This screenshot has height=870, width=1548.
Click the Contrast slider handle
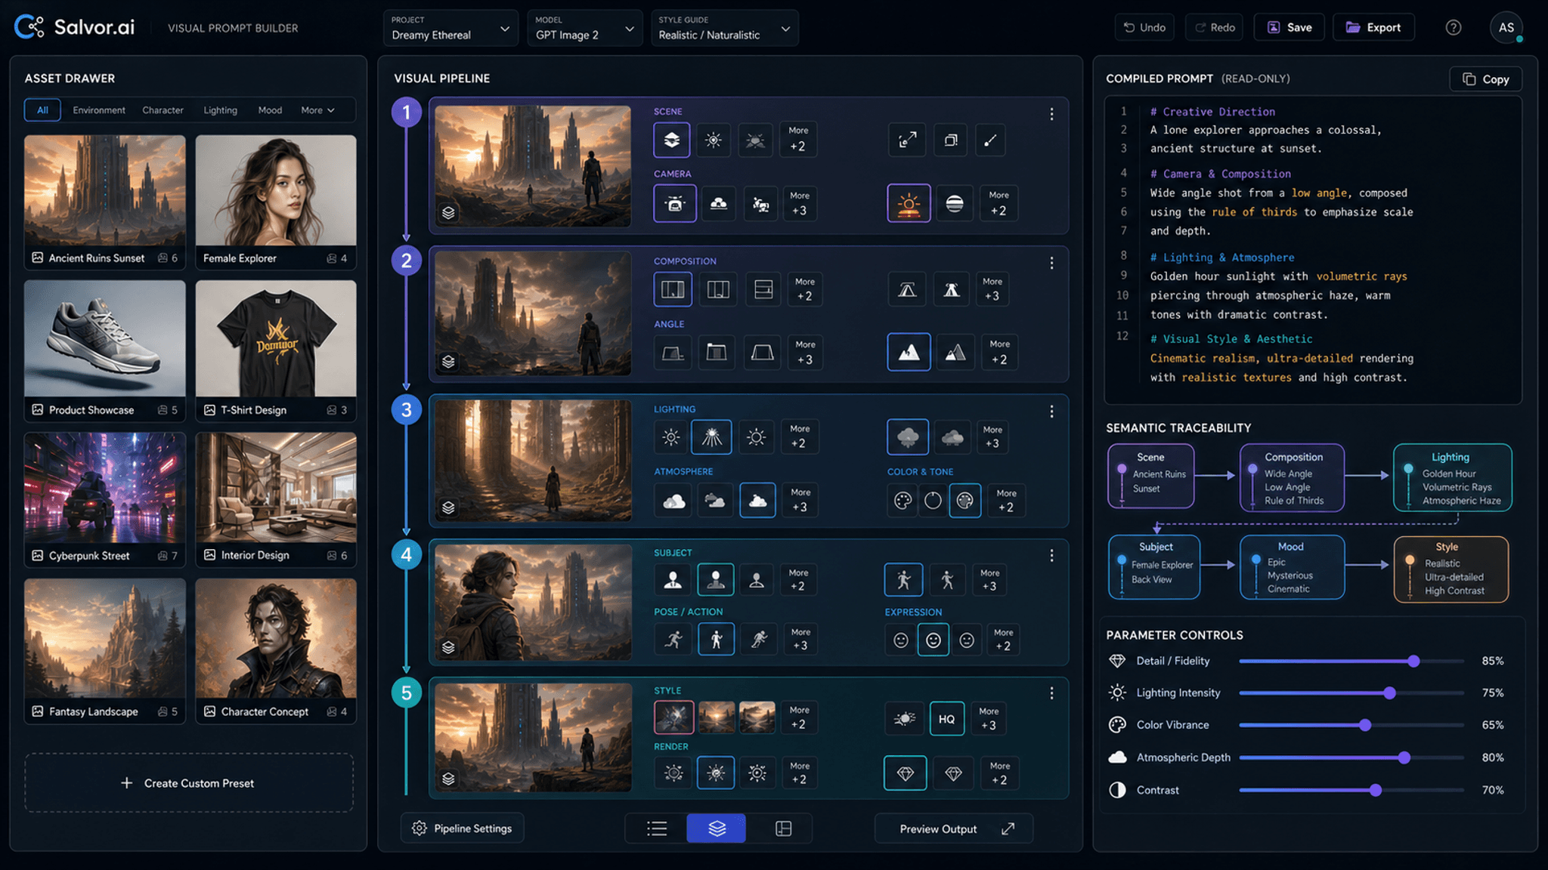(x=1376, y=791)
